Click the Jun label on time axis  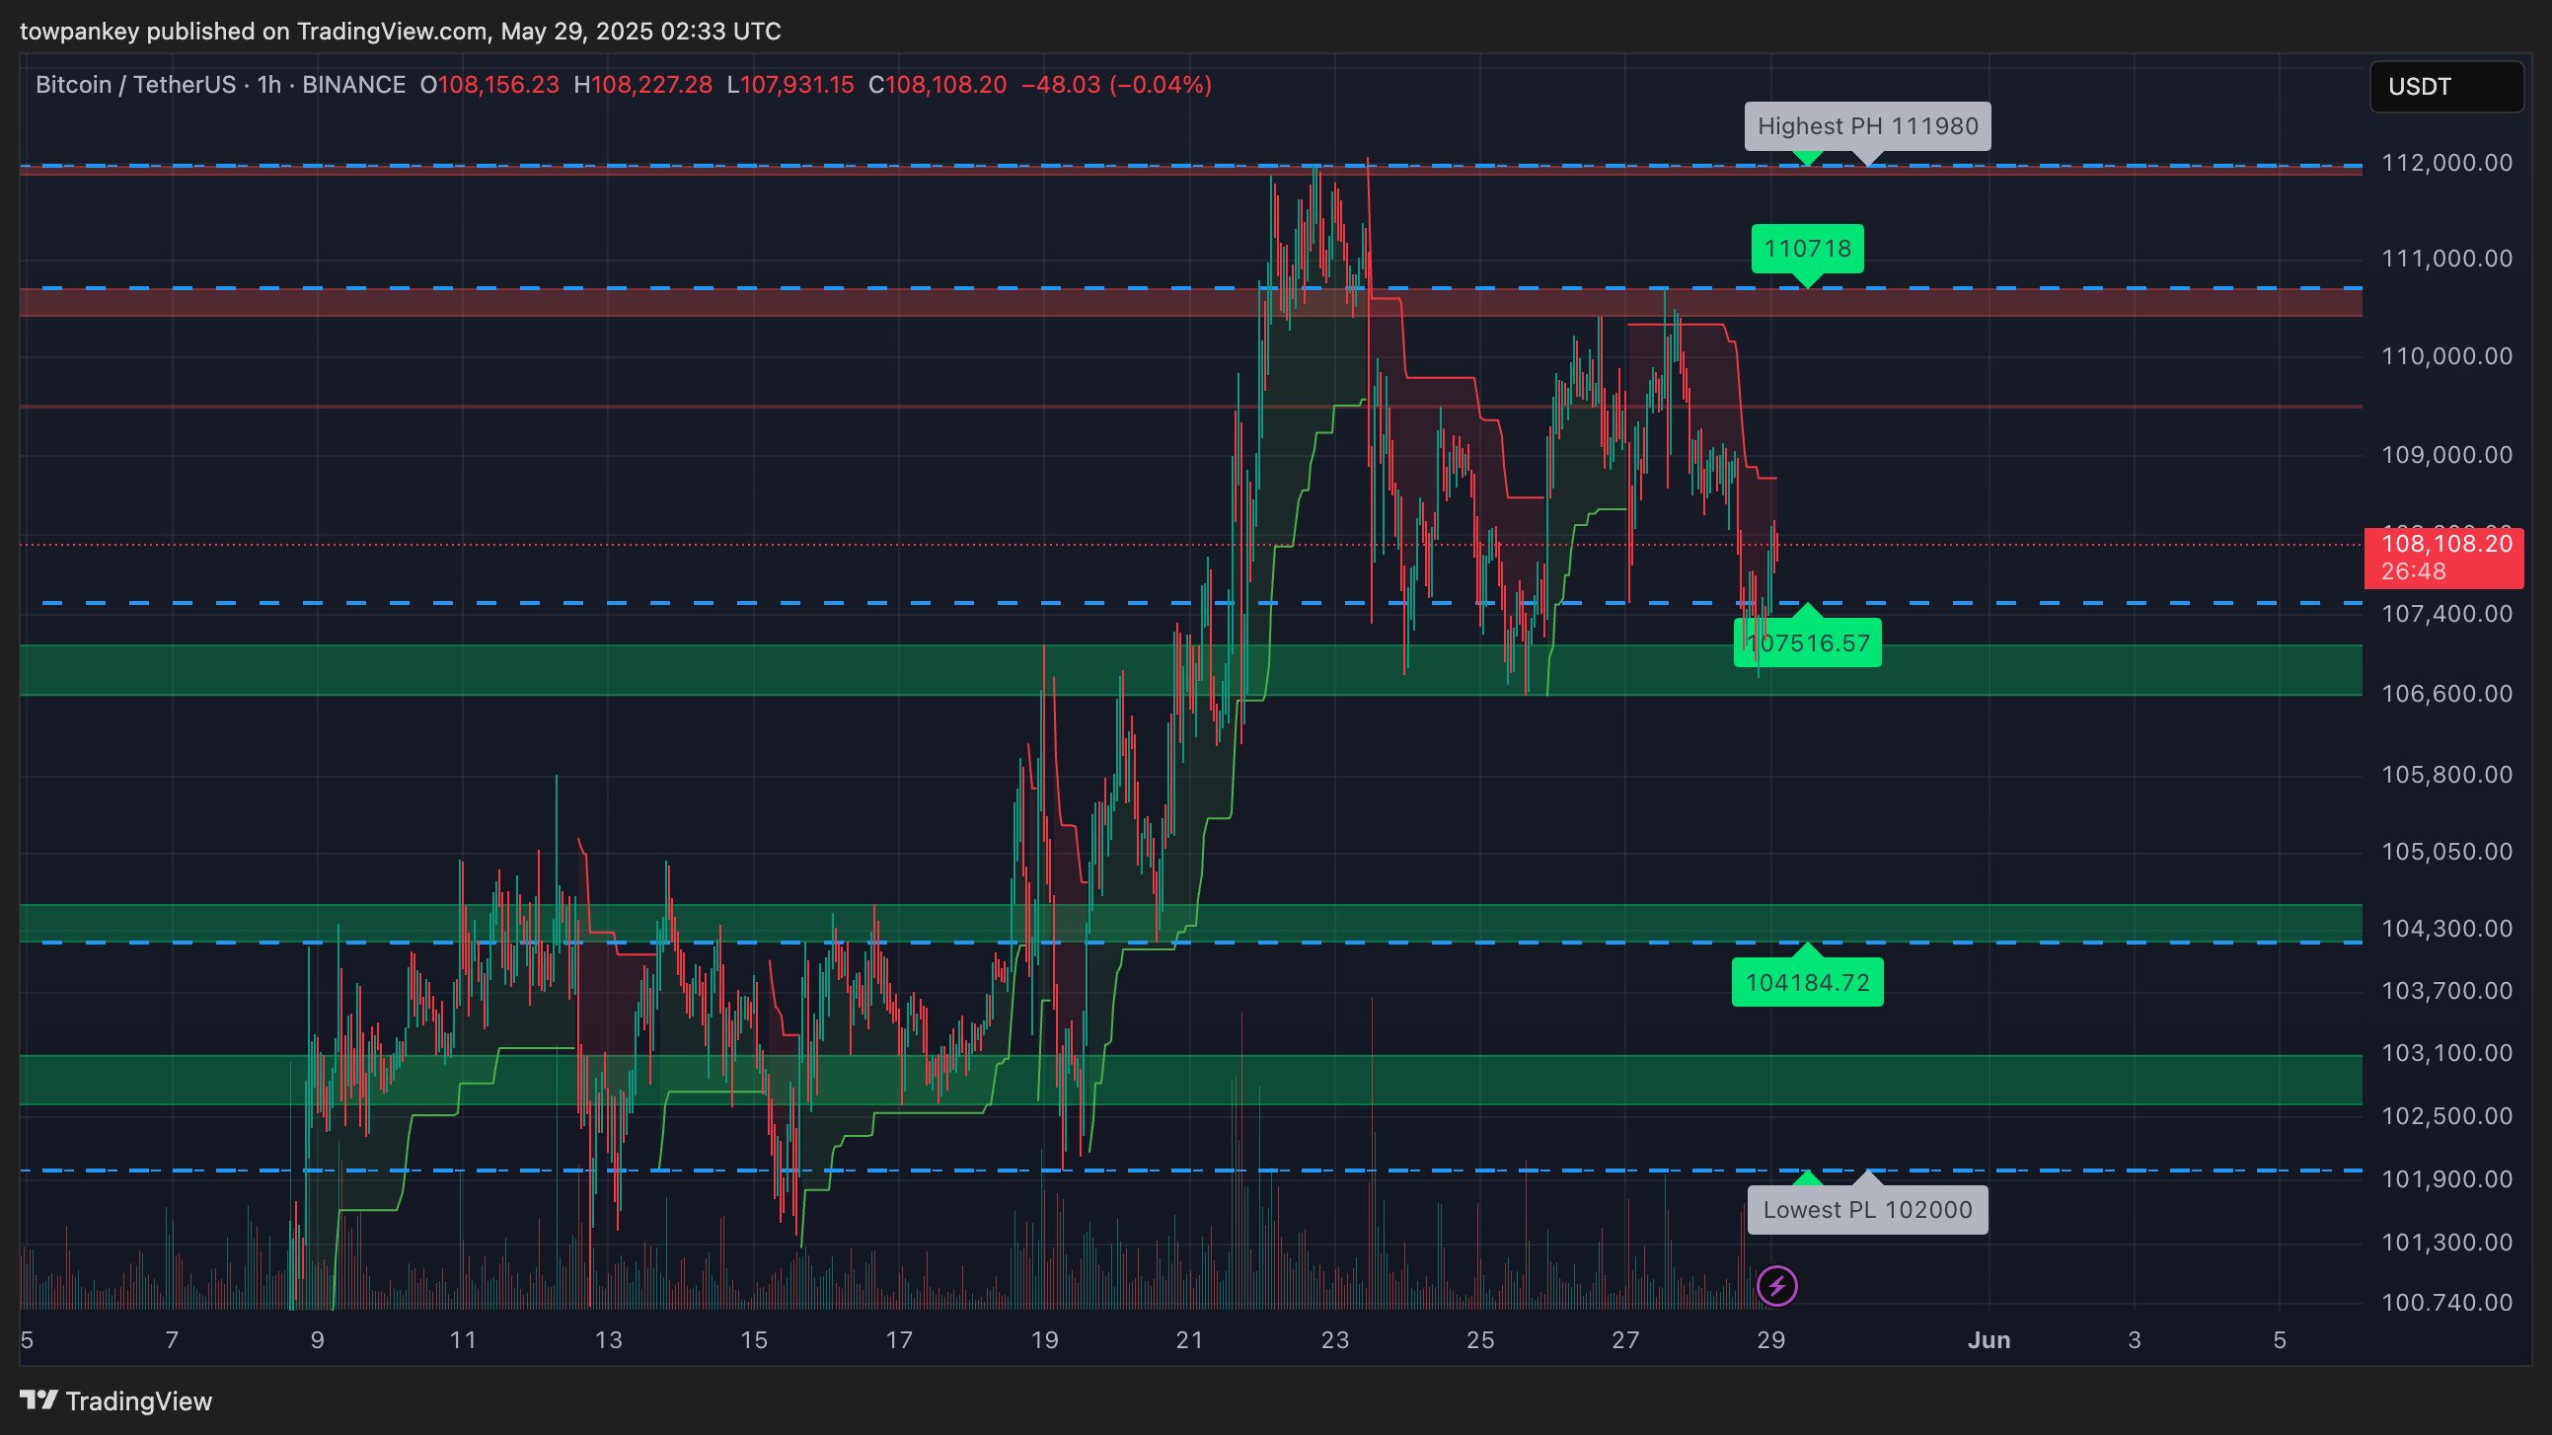pyautogui.click(x=1989, y=1340)
